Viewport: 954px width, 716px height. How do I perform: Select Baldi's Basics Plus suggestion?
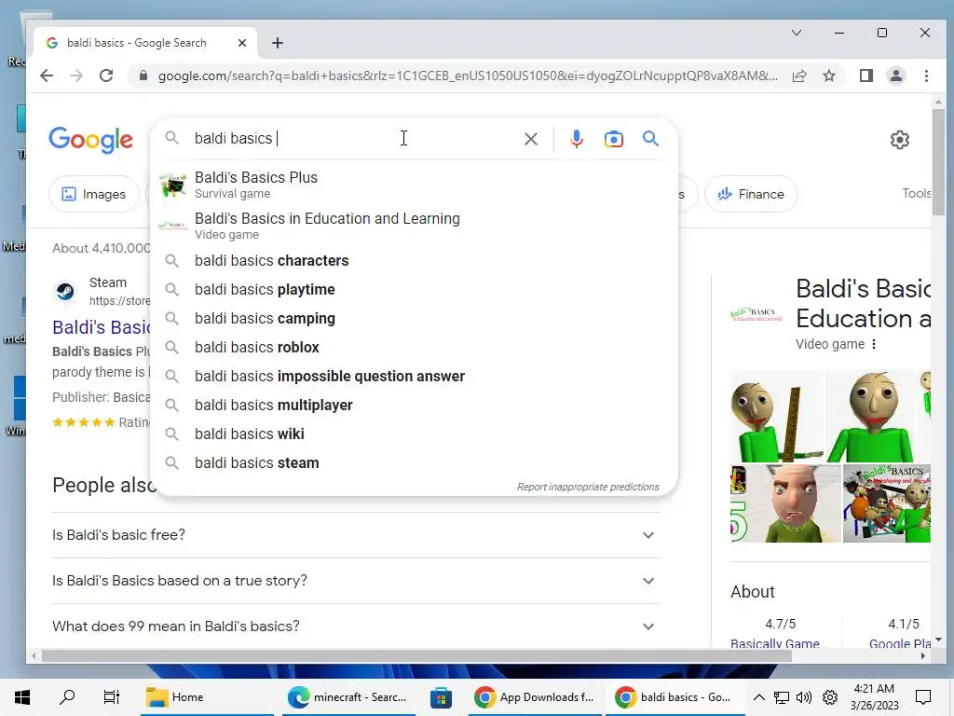[414, 185]
